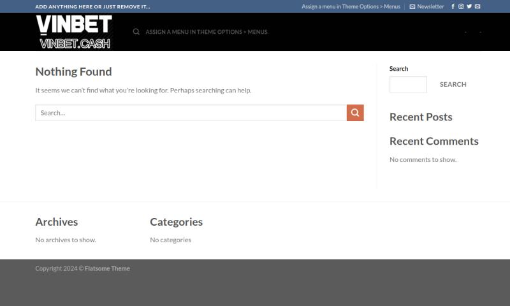
Task: Click the 'No comments to show.' text
Action: click(x=423, y=159)
